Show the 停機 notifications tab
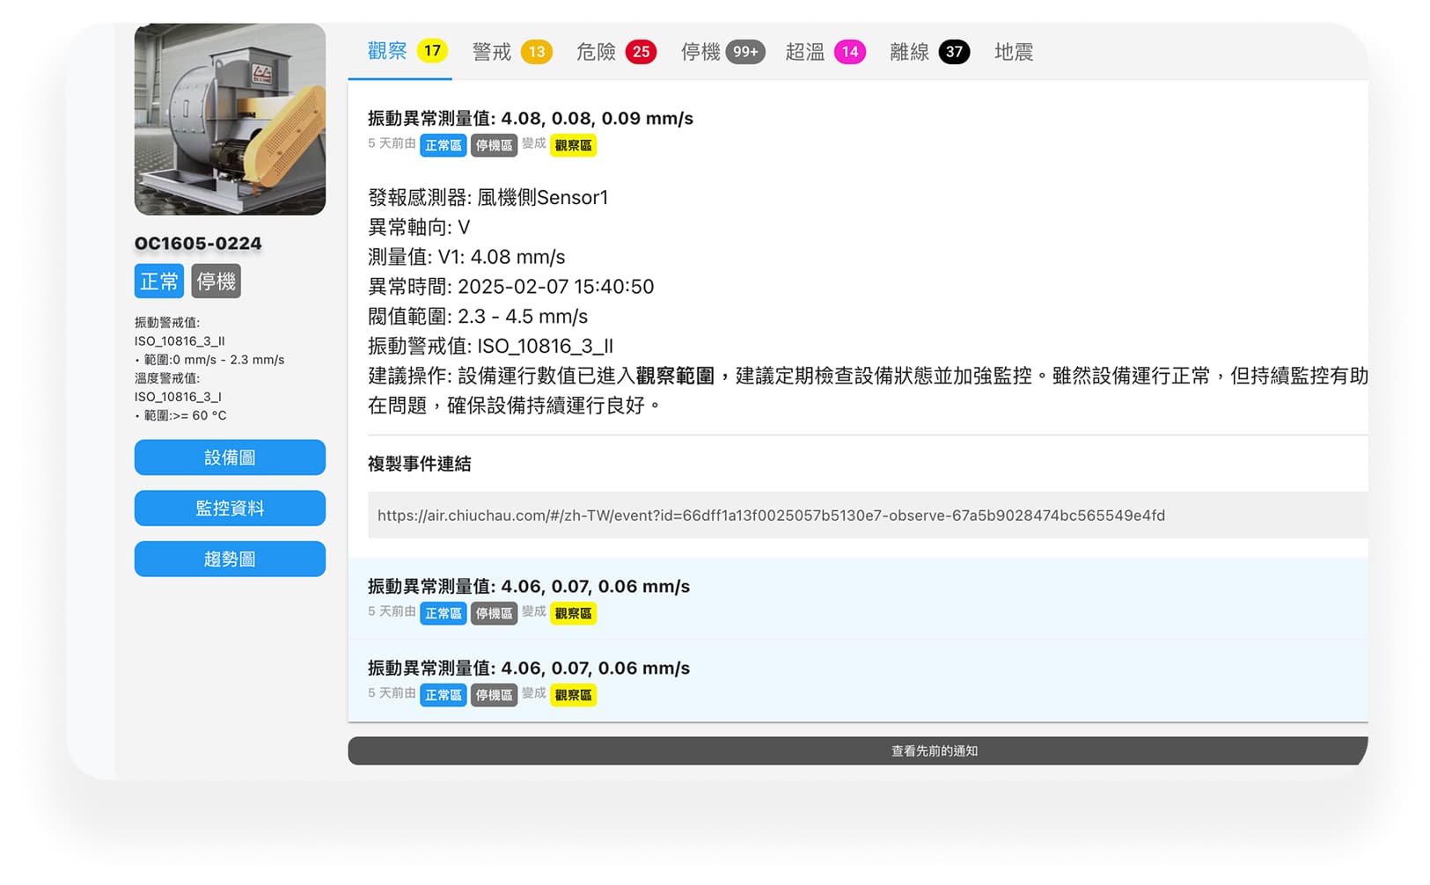The image size is (1430, 885). point(700,52)
